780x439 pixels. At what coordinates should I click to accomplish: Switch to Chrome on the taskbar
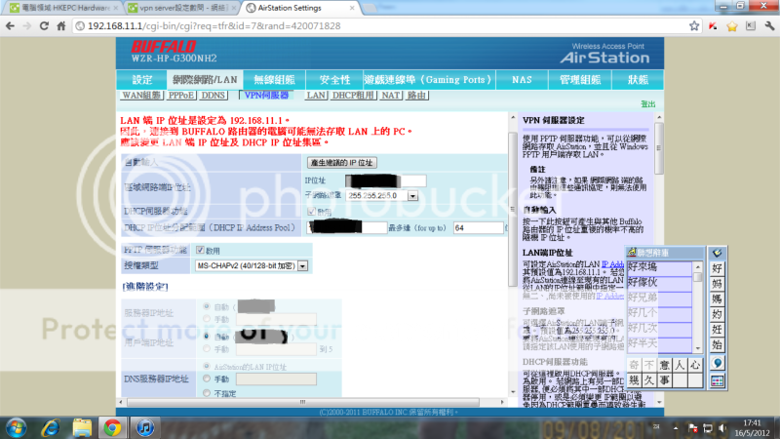pos(112,428)
